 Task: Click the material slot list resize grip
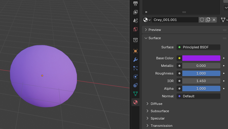pos(184,12)
